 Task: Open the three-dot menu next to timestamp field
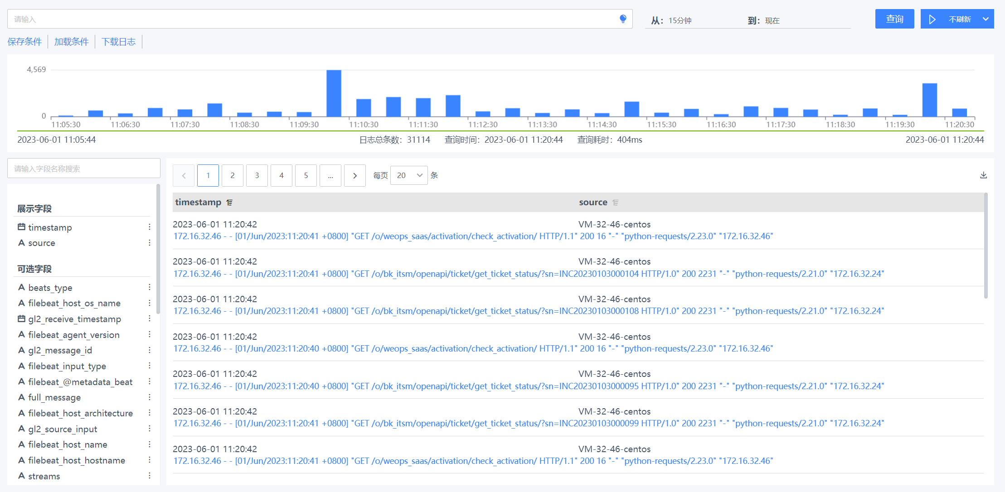(149, 227)
